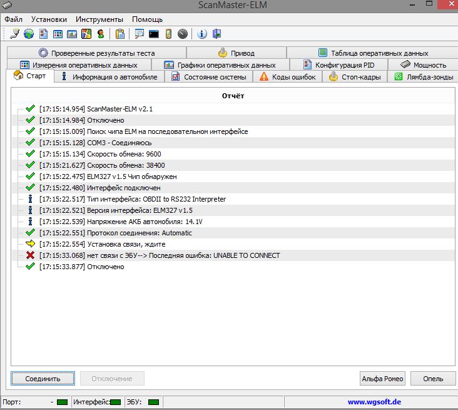Click the chip icon on the Мощность tab
The width and height of the screenshot is (458, 410).
point(405,64)
